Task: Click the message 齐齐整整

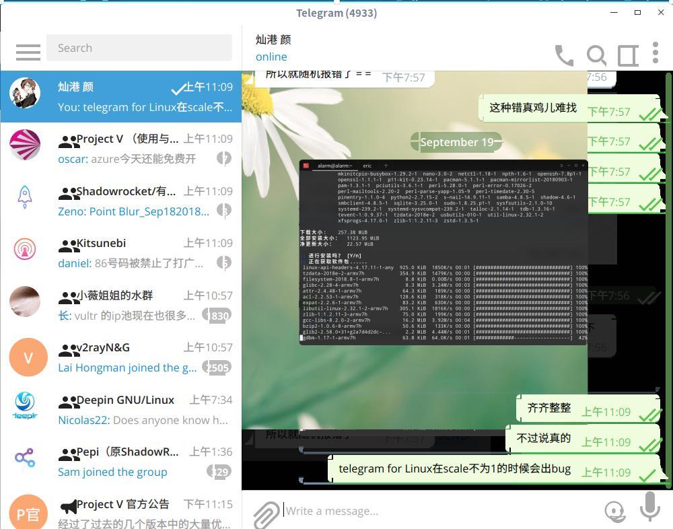Action: click(x=549, y=408)
